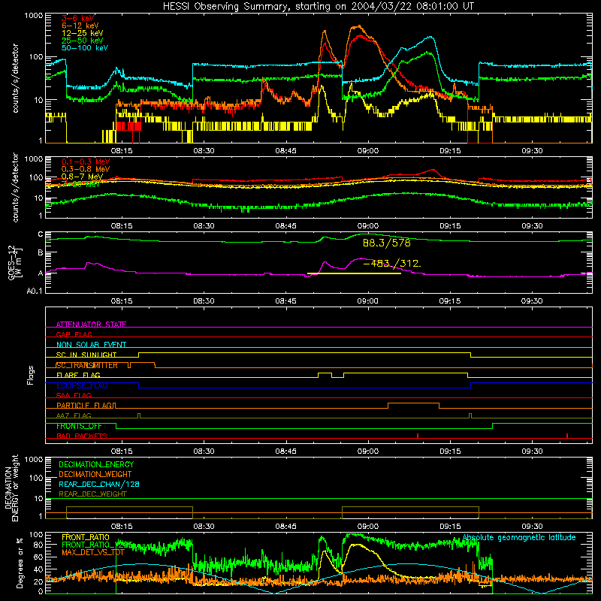Click '08:30' tick label under the MeV panel
This screenshot has width=601, height=601.
coord(204,226)
